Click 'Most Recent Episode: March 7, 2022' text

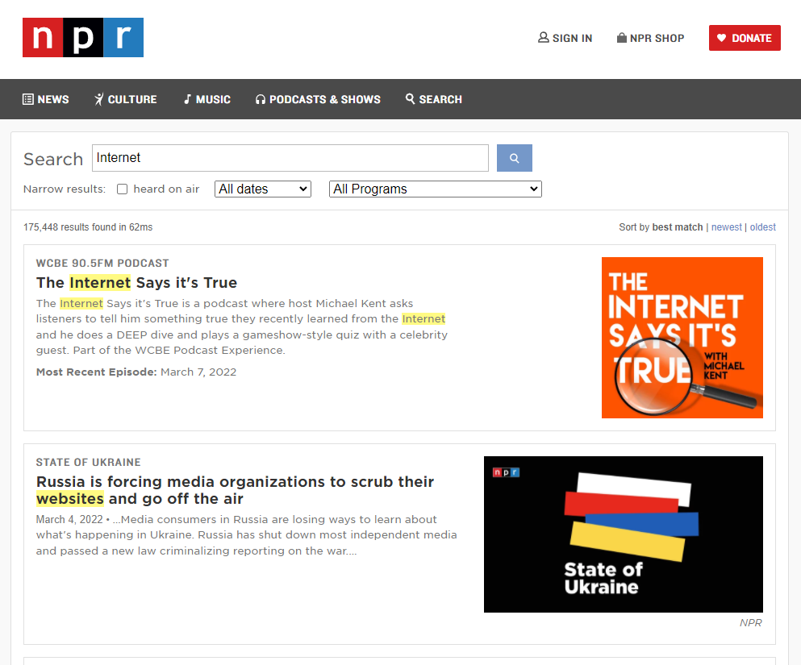(136, 372)
